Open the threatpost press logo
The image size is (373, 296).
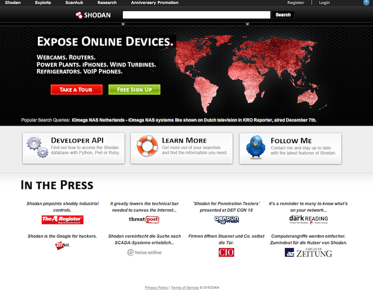click(x=144, y=219)
